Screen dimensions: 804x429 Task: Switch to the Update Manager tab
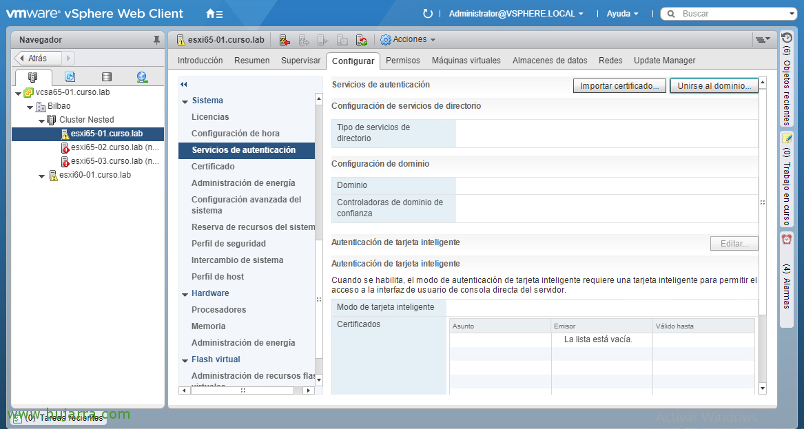pyautogui.click(x=665, y=61)
